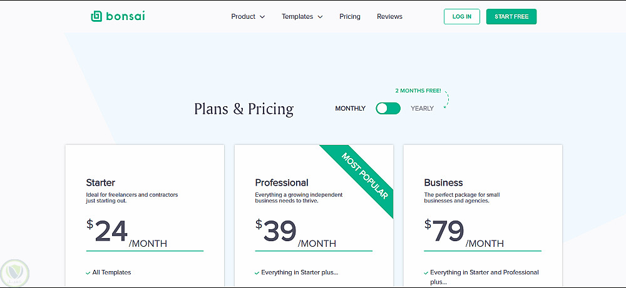The width and height of the screenshot is (626, 288).
Task: Click the green checkmark beside All Templates
Action: click(x=88, y=272)
